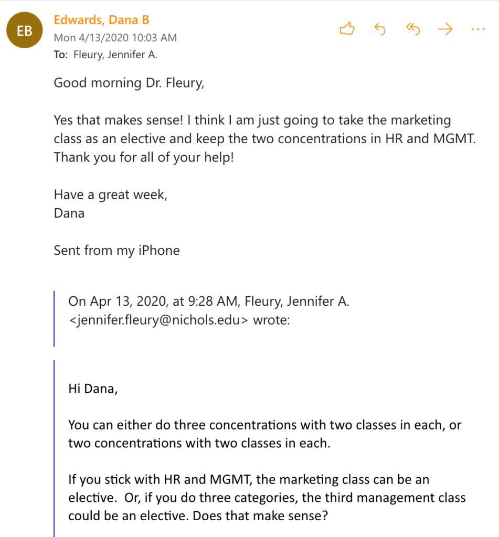Forward this email using arrow icon
The image size is (499, 537).
click(445, 29)
